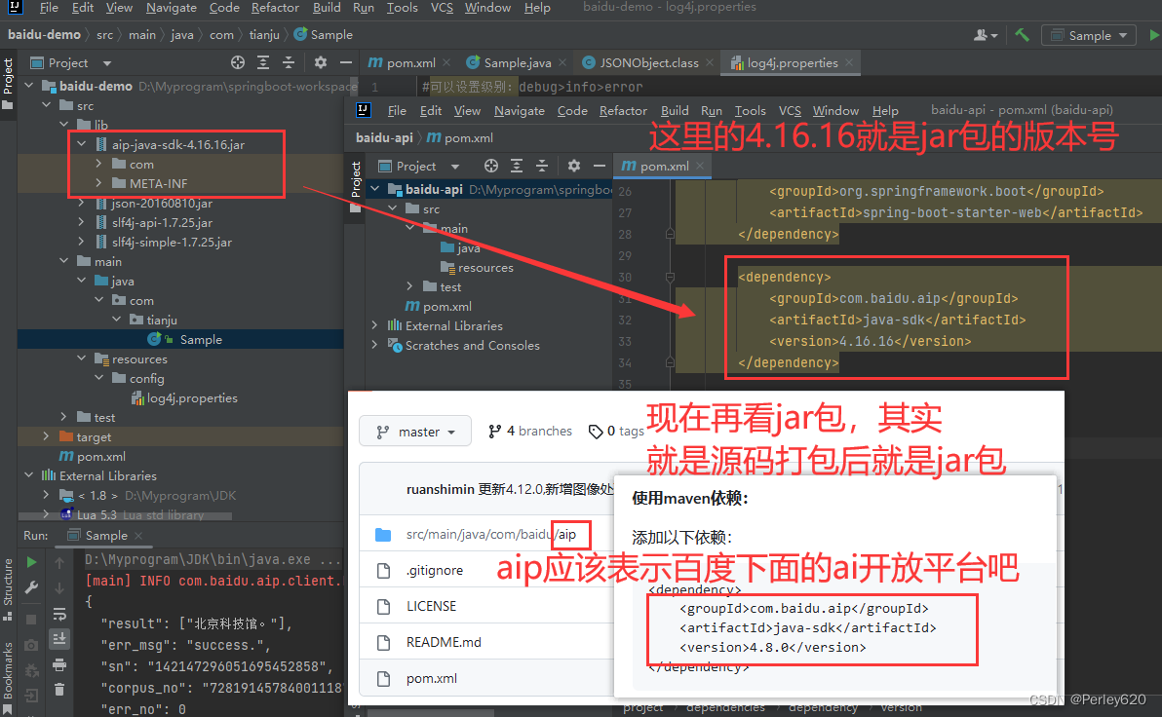
Task: Click Expand All icon in baidu-api Project panel
Action: point(517,166)
